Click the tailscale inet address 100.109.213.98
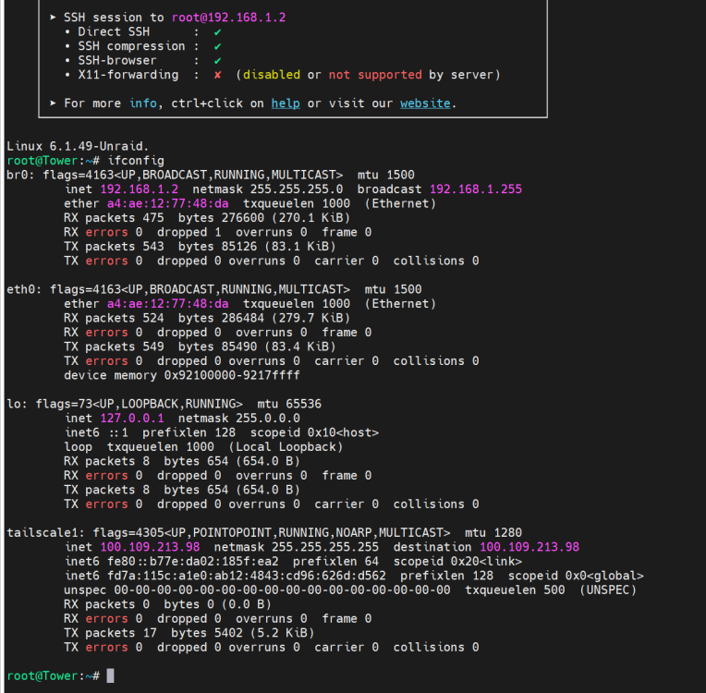This screenshot has height=693, width=706. click(x=150, y=547)
